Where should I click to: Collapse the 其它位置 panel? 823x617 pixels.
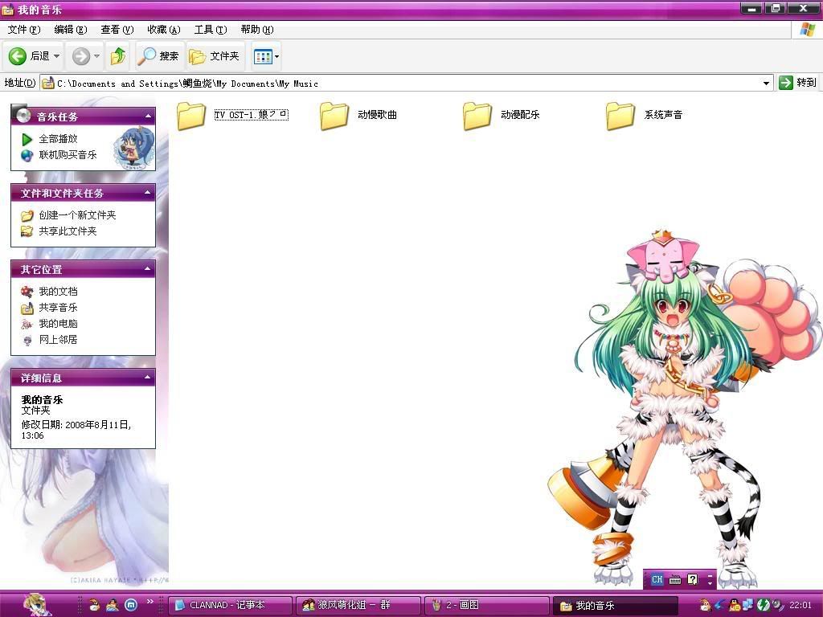click(x=148, y=269)
